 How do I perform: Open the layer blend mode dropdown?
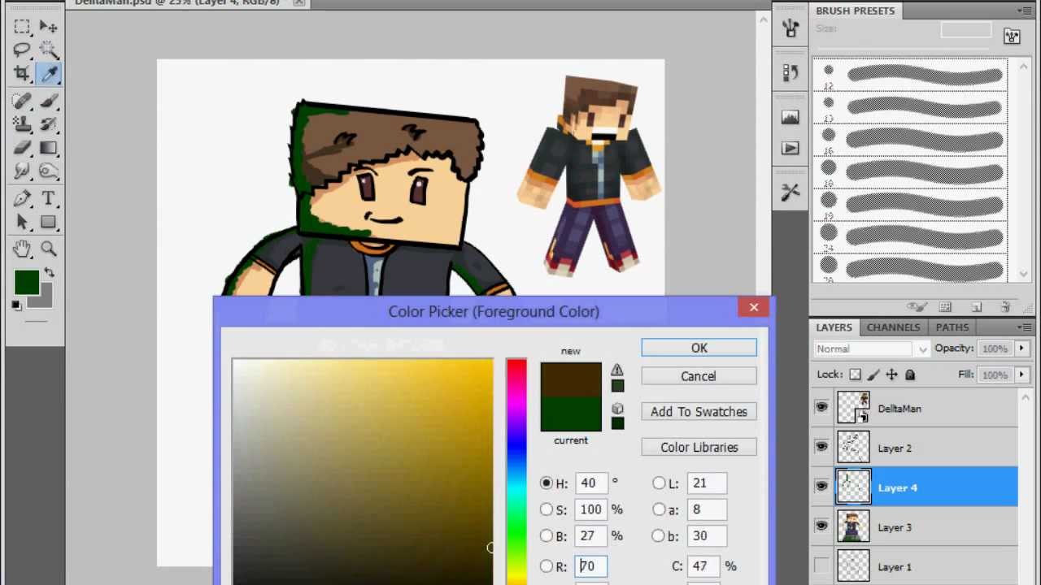coord(872,349)
